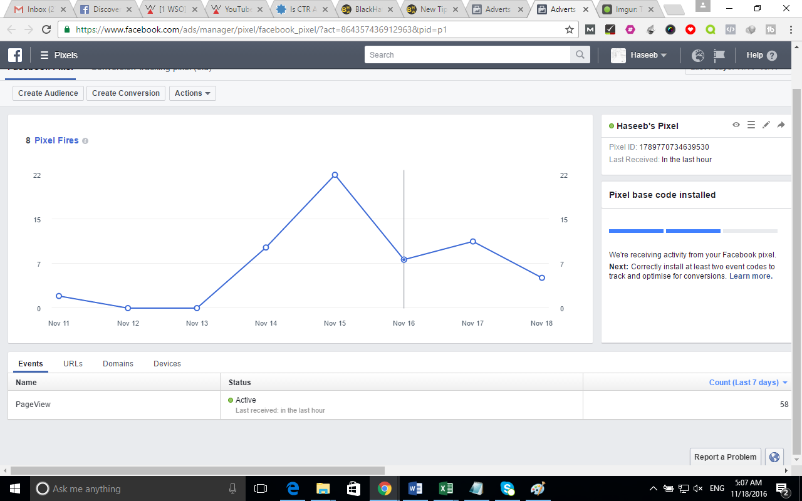Click the code brackets extension icon
The image size is (802, 501).
pyautogui.click(x=731, y=29)
